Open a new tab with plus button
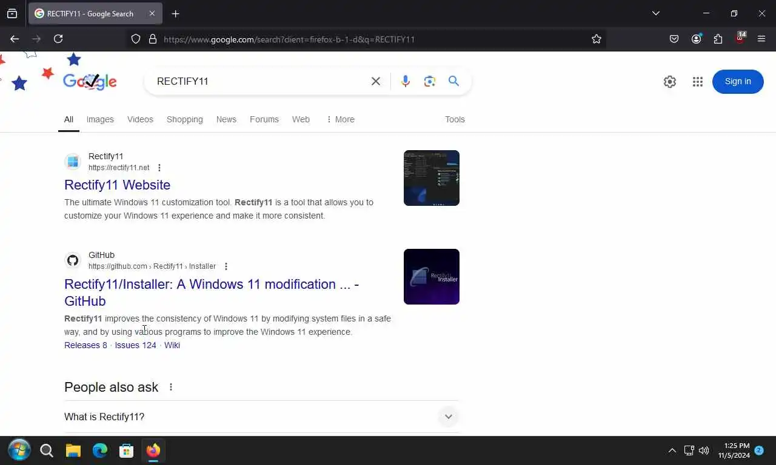This screenshot has height=465, width=776. pos(175,13)
